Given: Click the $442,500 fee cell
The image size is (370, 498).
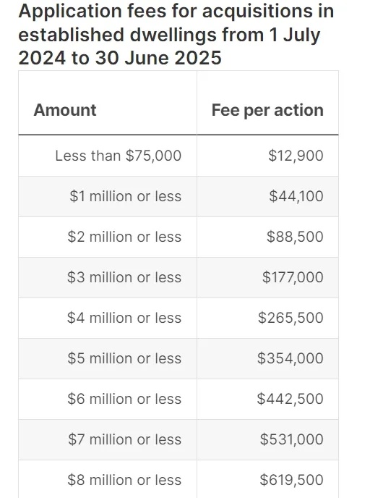Looking at the screenshot, I should pos(267,399).
